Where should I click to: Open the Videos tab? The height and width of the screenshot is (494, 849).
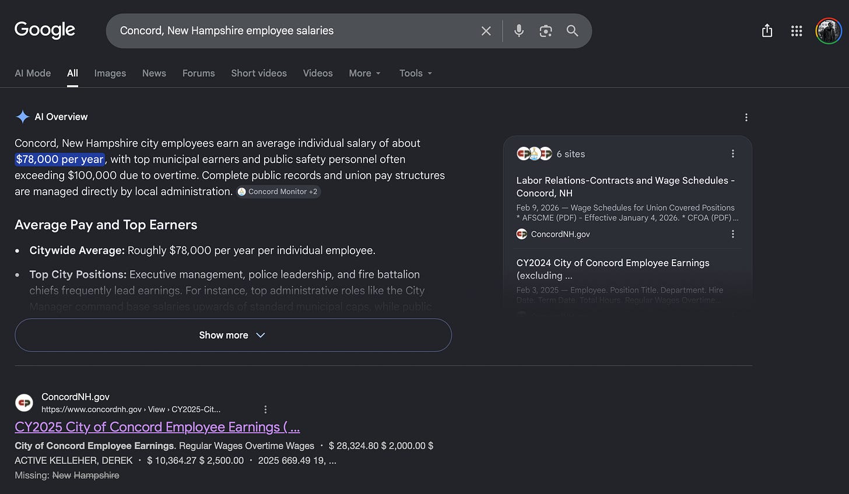pyautogui.click(x=318, y=73)
